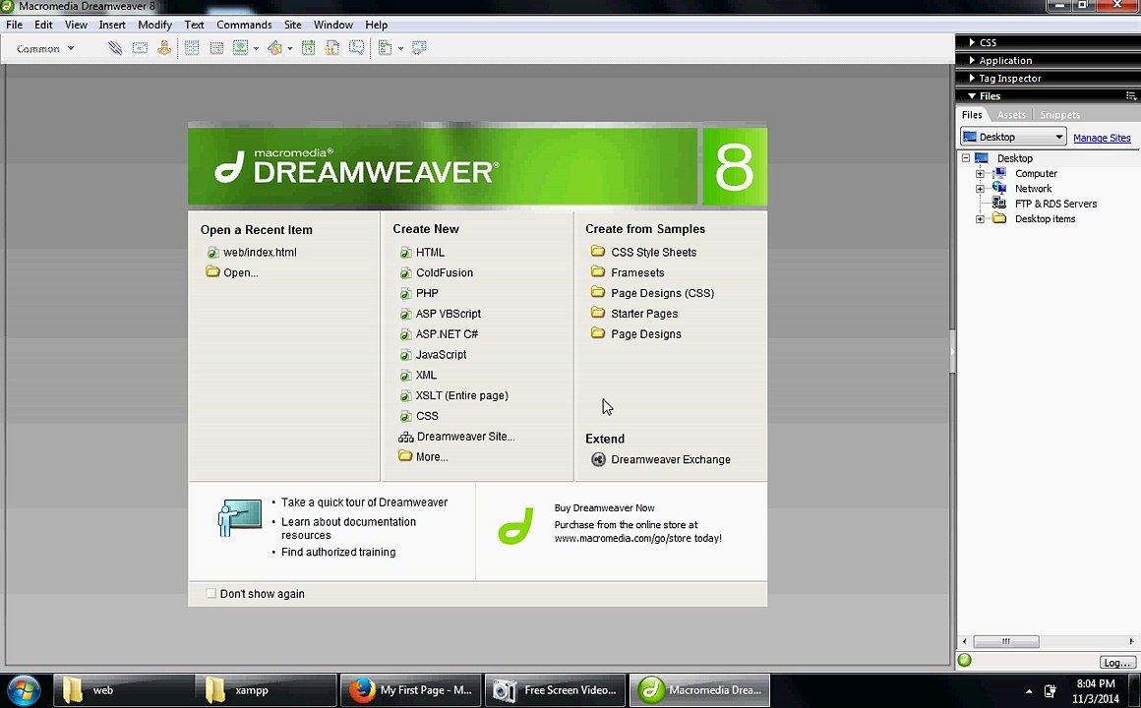Expand the Desktop items node
Screen dimensions: 1141x708
pyautogui.click(x=981, y=219)
